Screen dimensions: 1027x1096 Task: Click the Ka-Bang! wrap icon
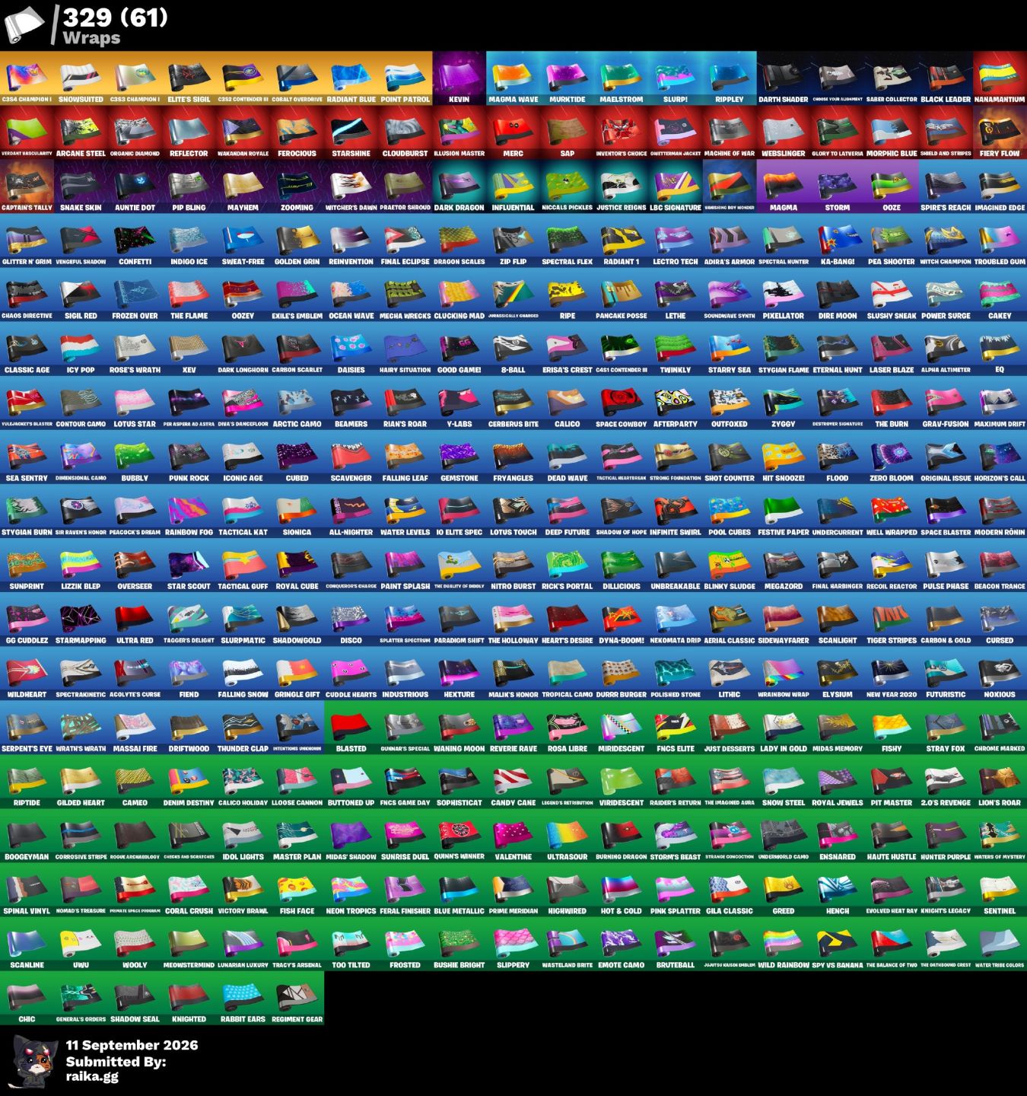point(837,241)
